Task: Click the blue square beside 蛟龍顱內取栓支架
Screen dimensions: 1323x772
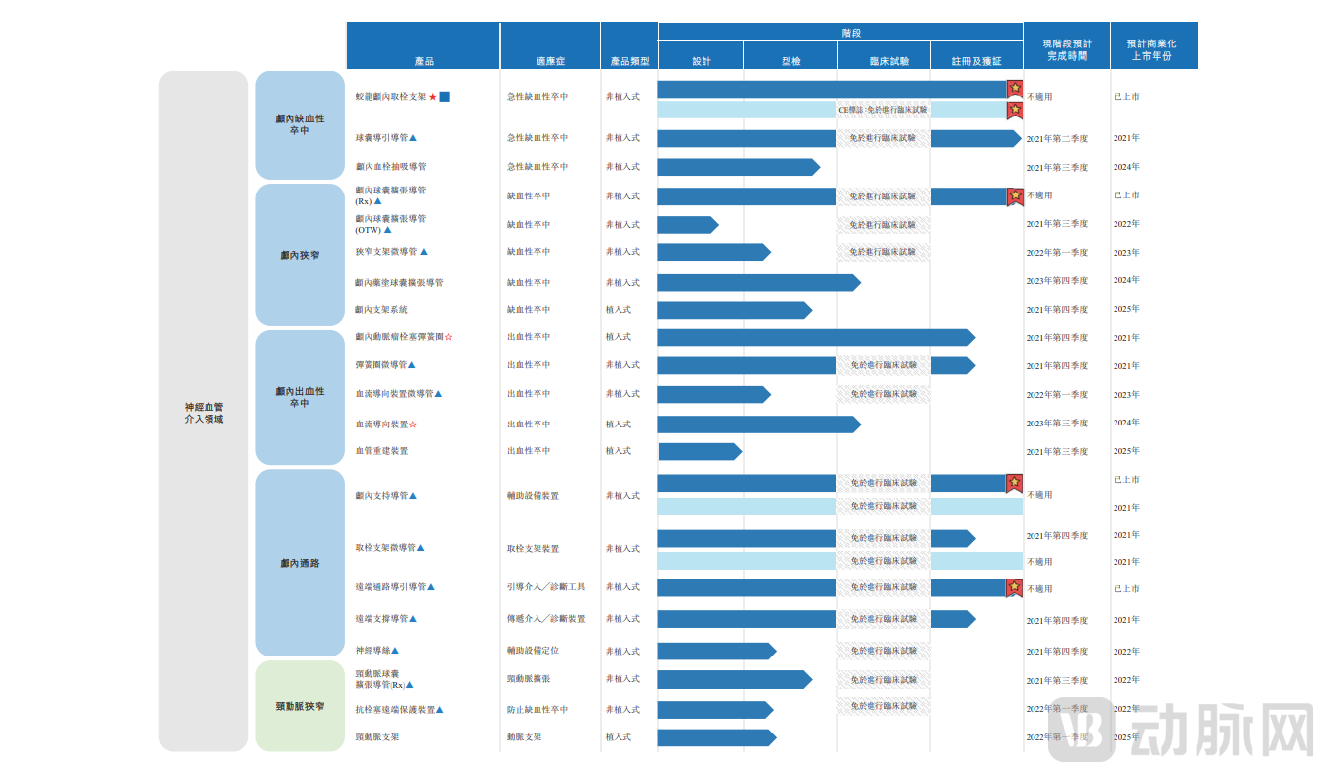Action: point(445,97)
